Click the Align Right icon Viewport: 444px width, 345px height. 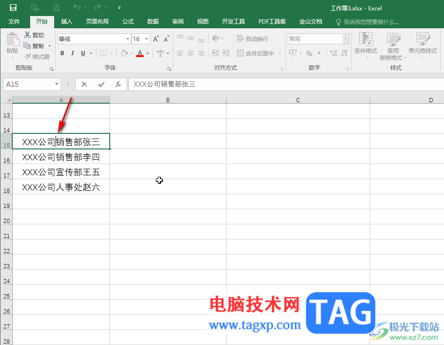(201, 53)
